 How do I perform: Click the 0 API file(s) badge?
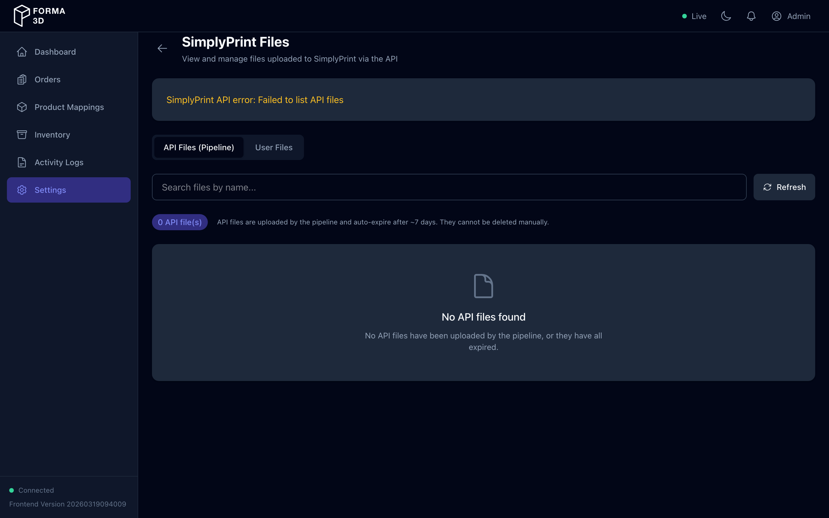click(180, 222)
